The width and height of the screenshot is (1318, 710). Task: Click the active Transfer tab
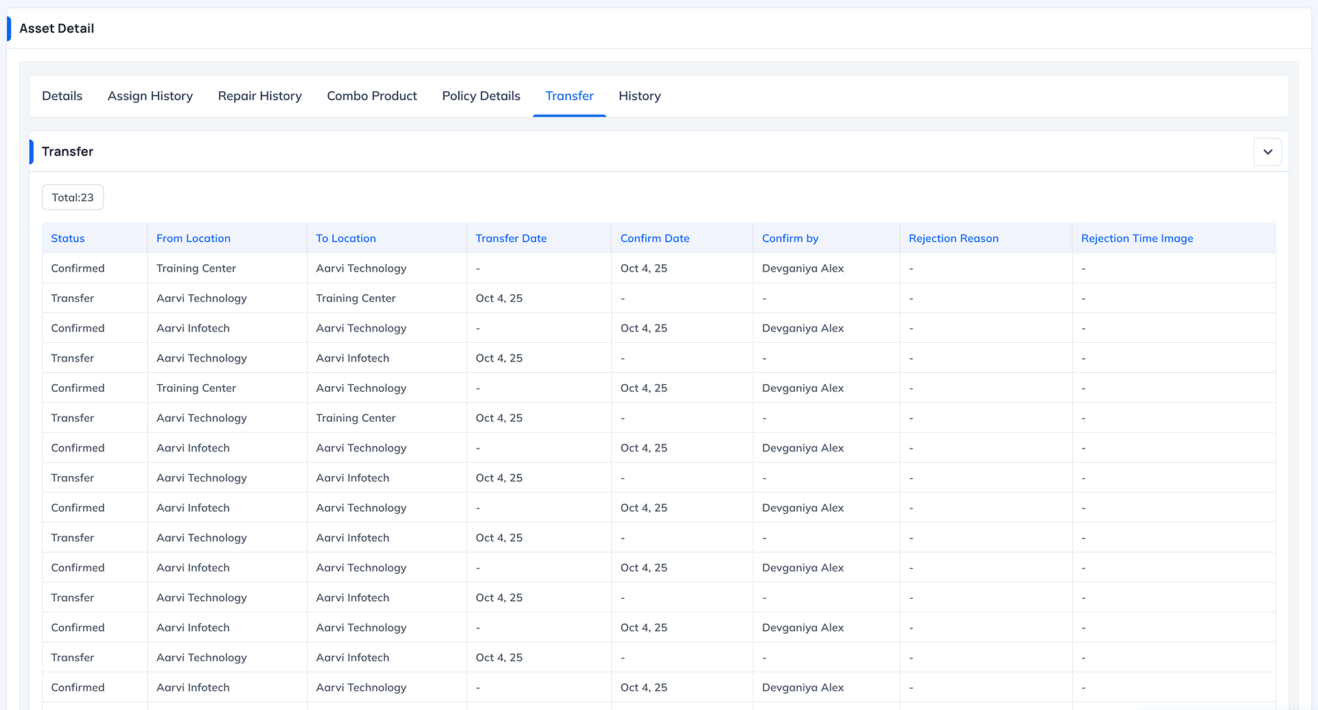coord(569,96)
